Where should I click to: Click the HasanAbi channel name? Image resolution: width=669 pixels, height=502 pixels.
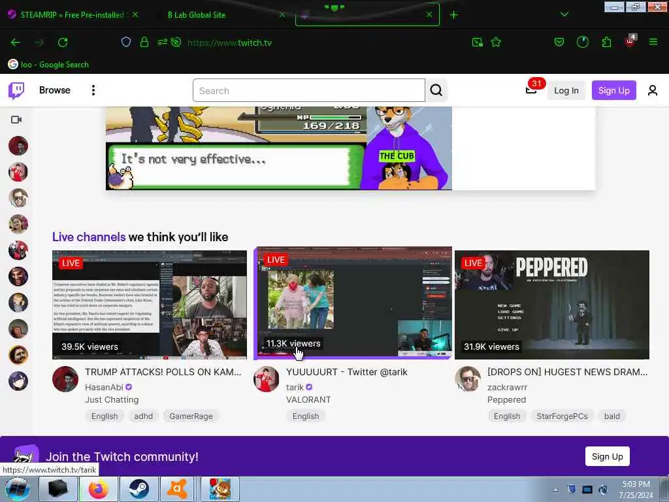pos(104,387)
